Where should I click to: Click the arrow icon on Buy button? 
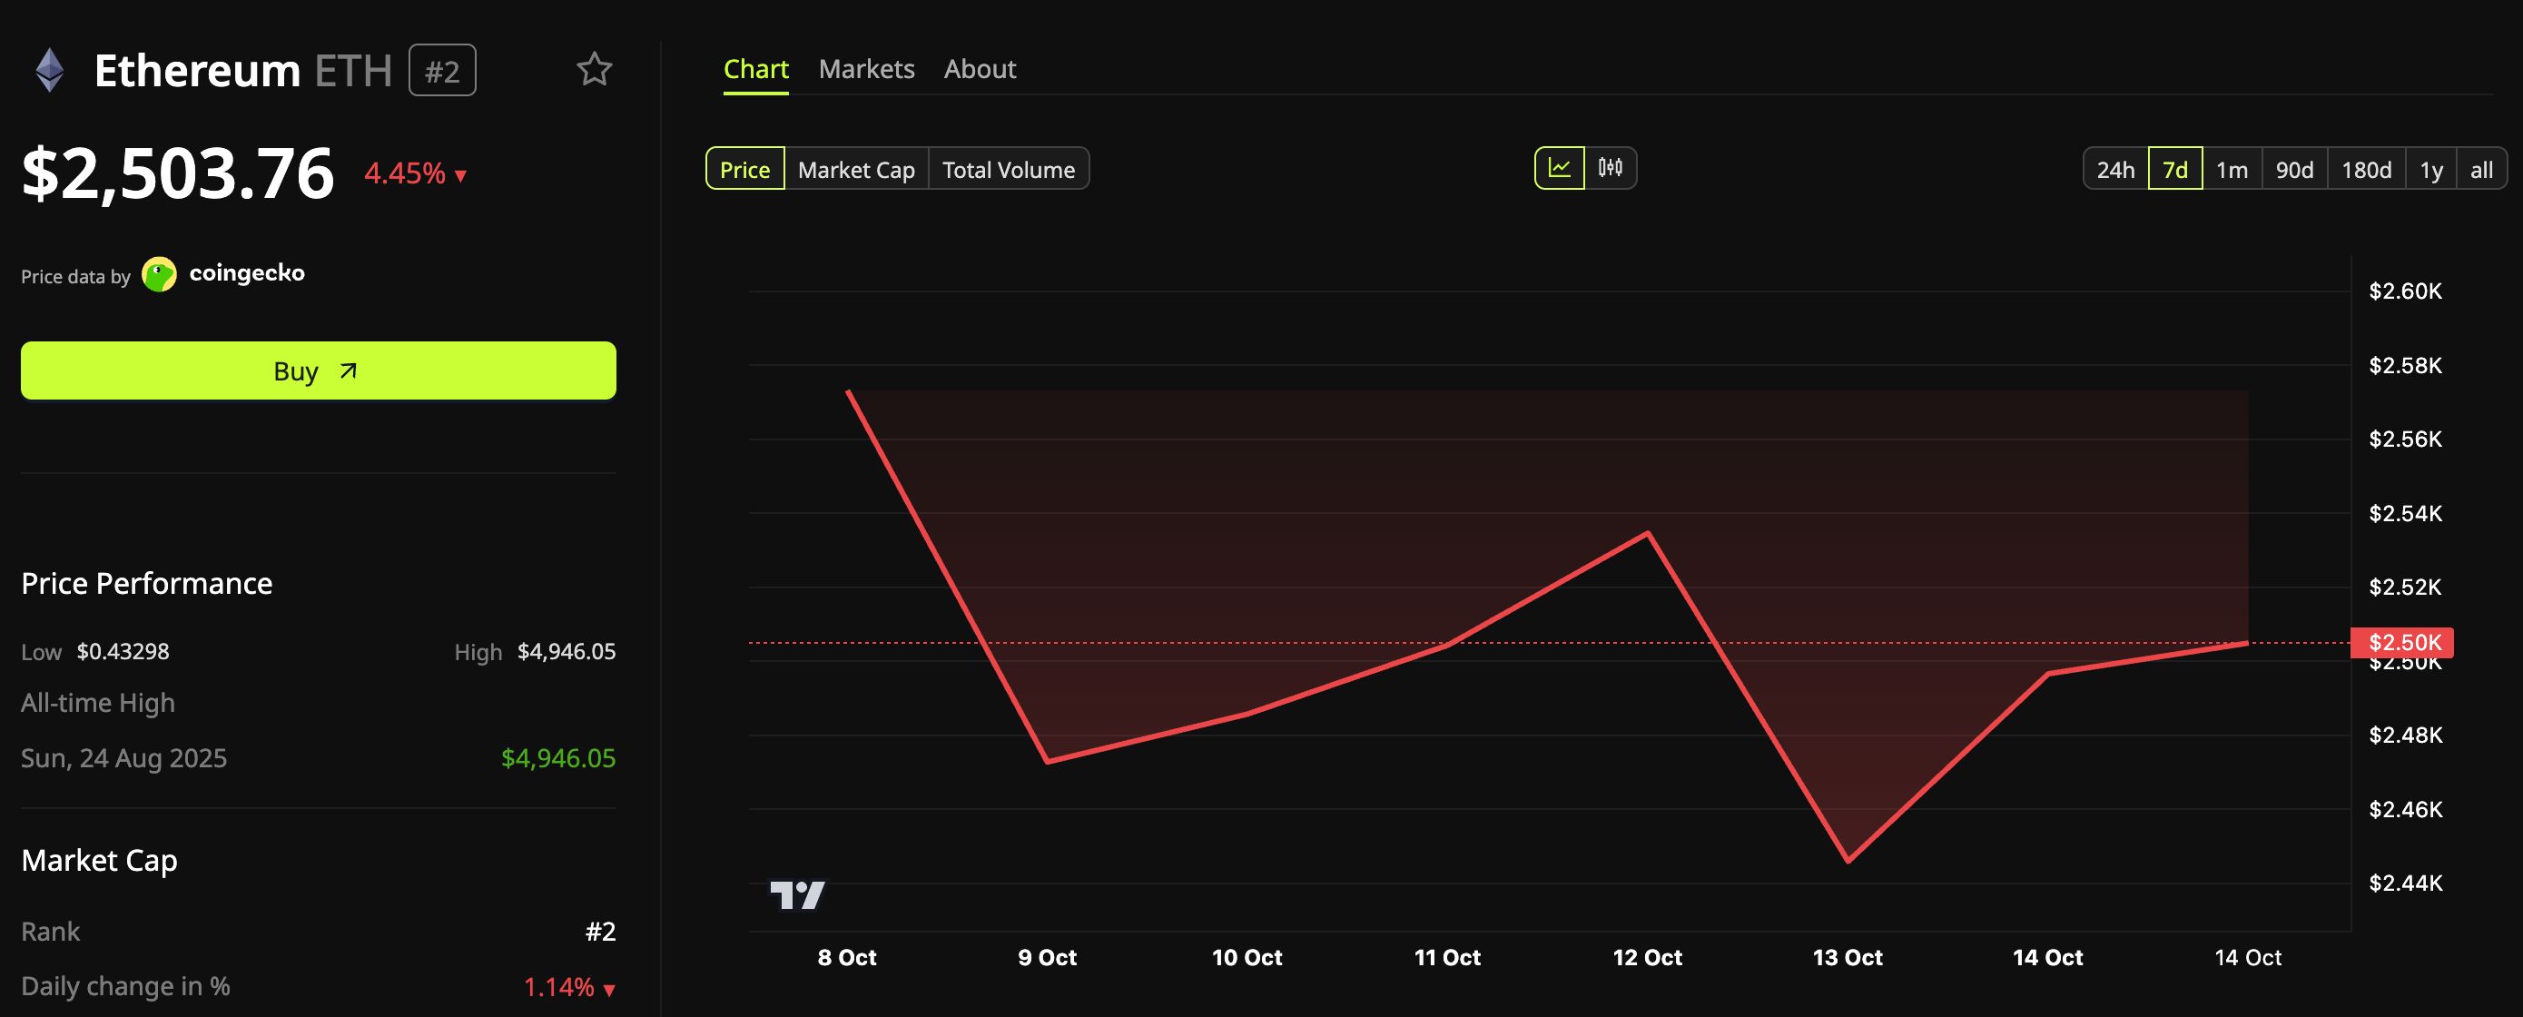tap(348, 371)
